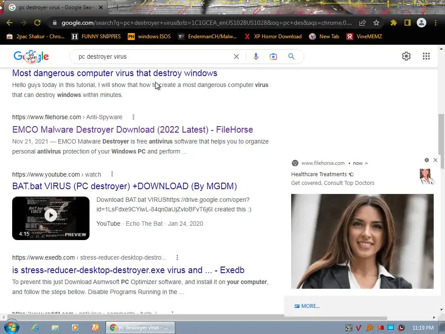Click the horizontal scrollbar at page bottom
445x334 pixels.
(197, 317)
